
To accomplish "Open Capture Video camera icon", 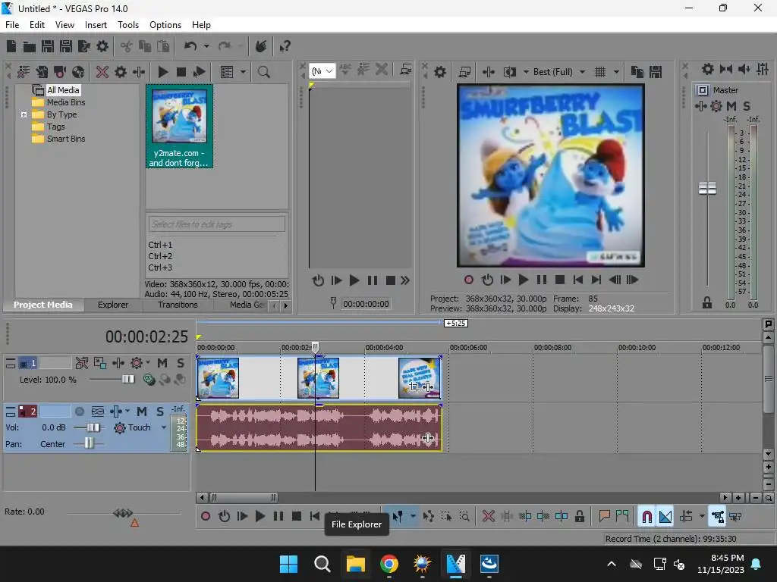I will [x=60, y=72].
